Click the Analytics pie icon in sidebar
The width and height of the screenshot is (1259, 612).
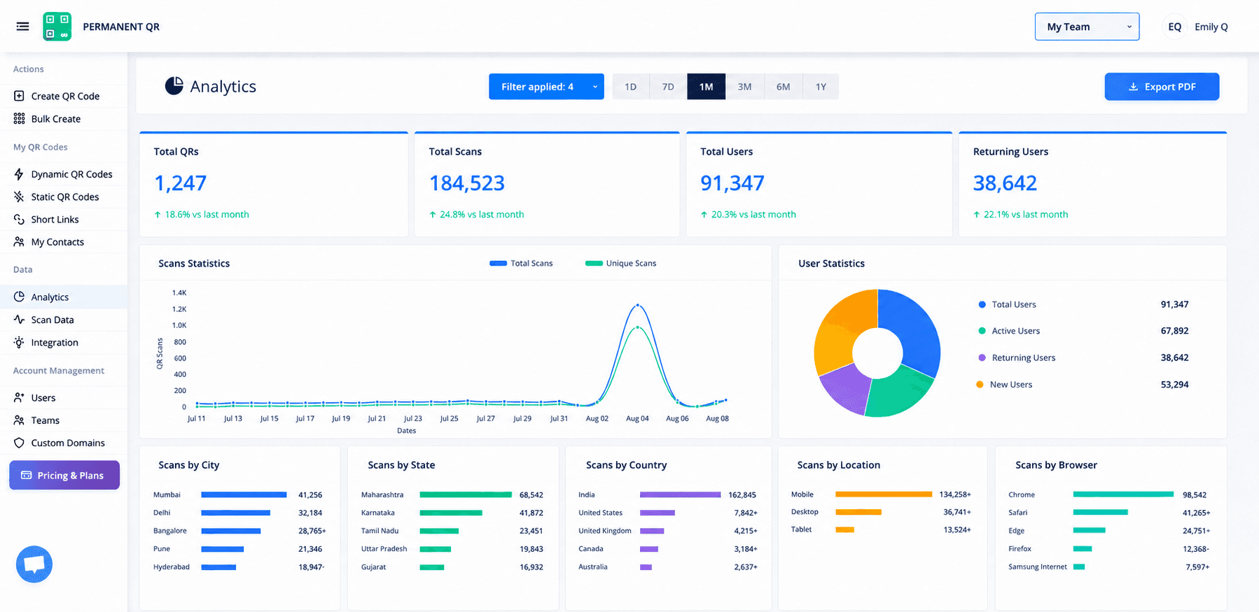click(19, 297)
